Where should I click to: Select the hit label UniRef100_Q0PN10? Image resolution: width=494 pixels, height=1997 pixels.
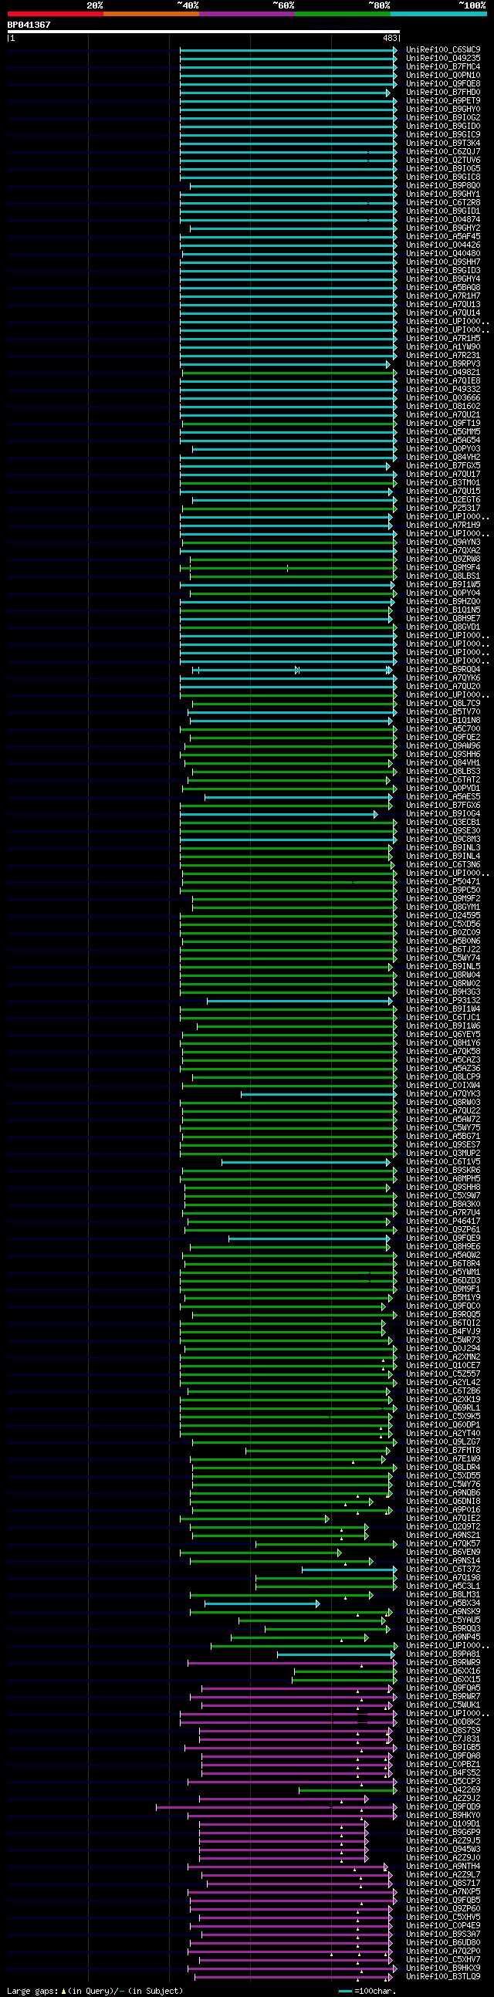[443, 75]
